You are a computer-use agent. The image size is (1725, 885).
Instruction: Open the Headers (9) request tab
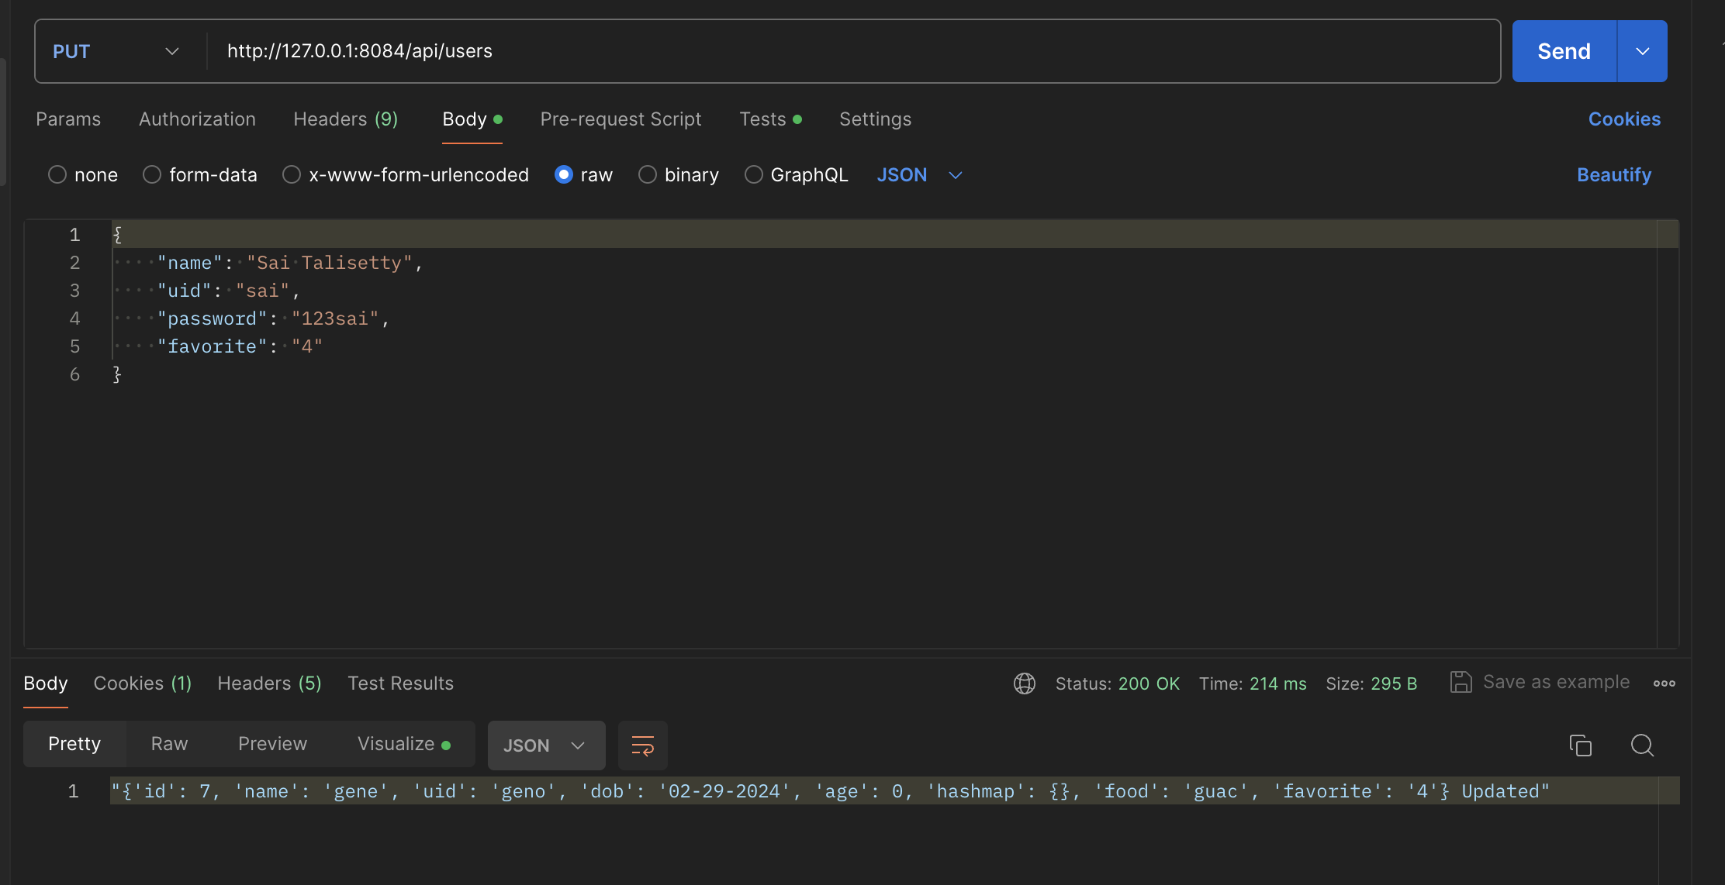[x=345, y=119]
